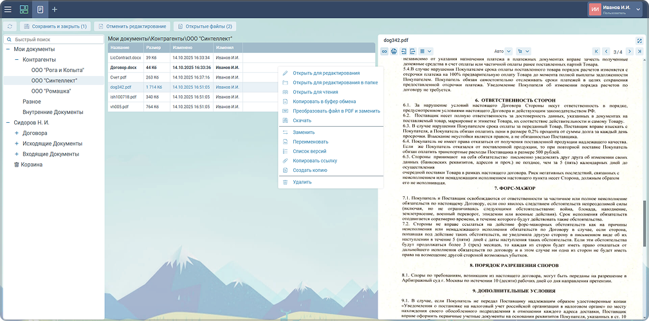Go to next page in PDF viewer

pyautogui.click(x=629, y=51)
